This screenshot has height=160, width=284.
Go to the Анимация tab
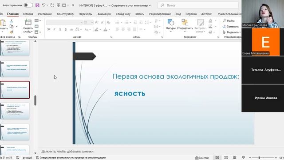pos(104,14)
